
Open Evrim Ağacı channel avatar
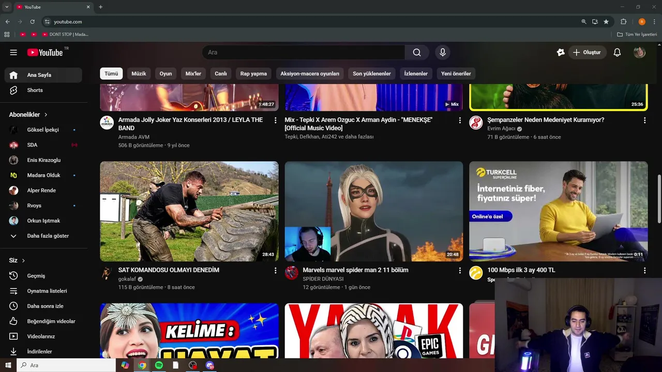pyautogui.click(x=476, y=123)
